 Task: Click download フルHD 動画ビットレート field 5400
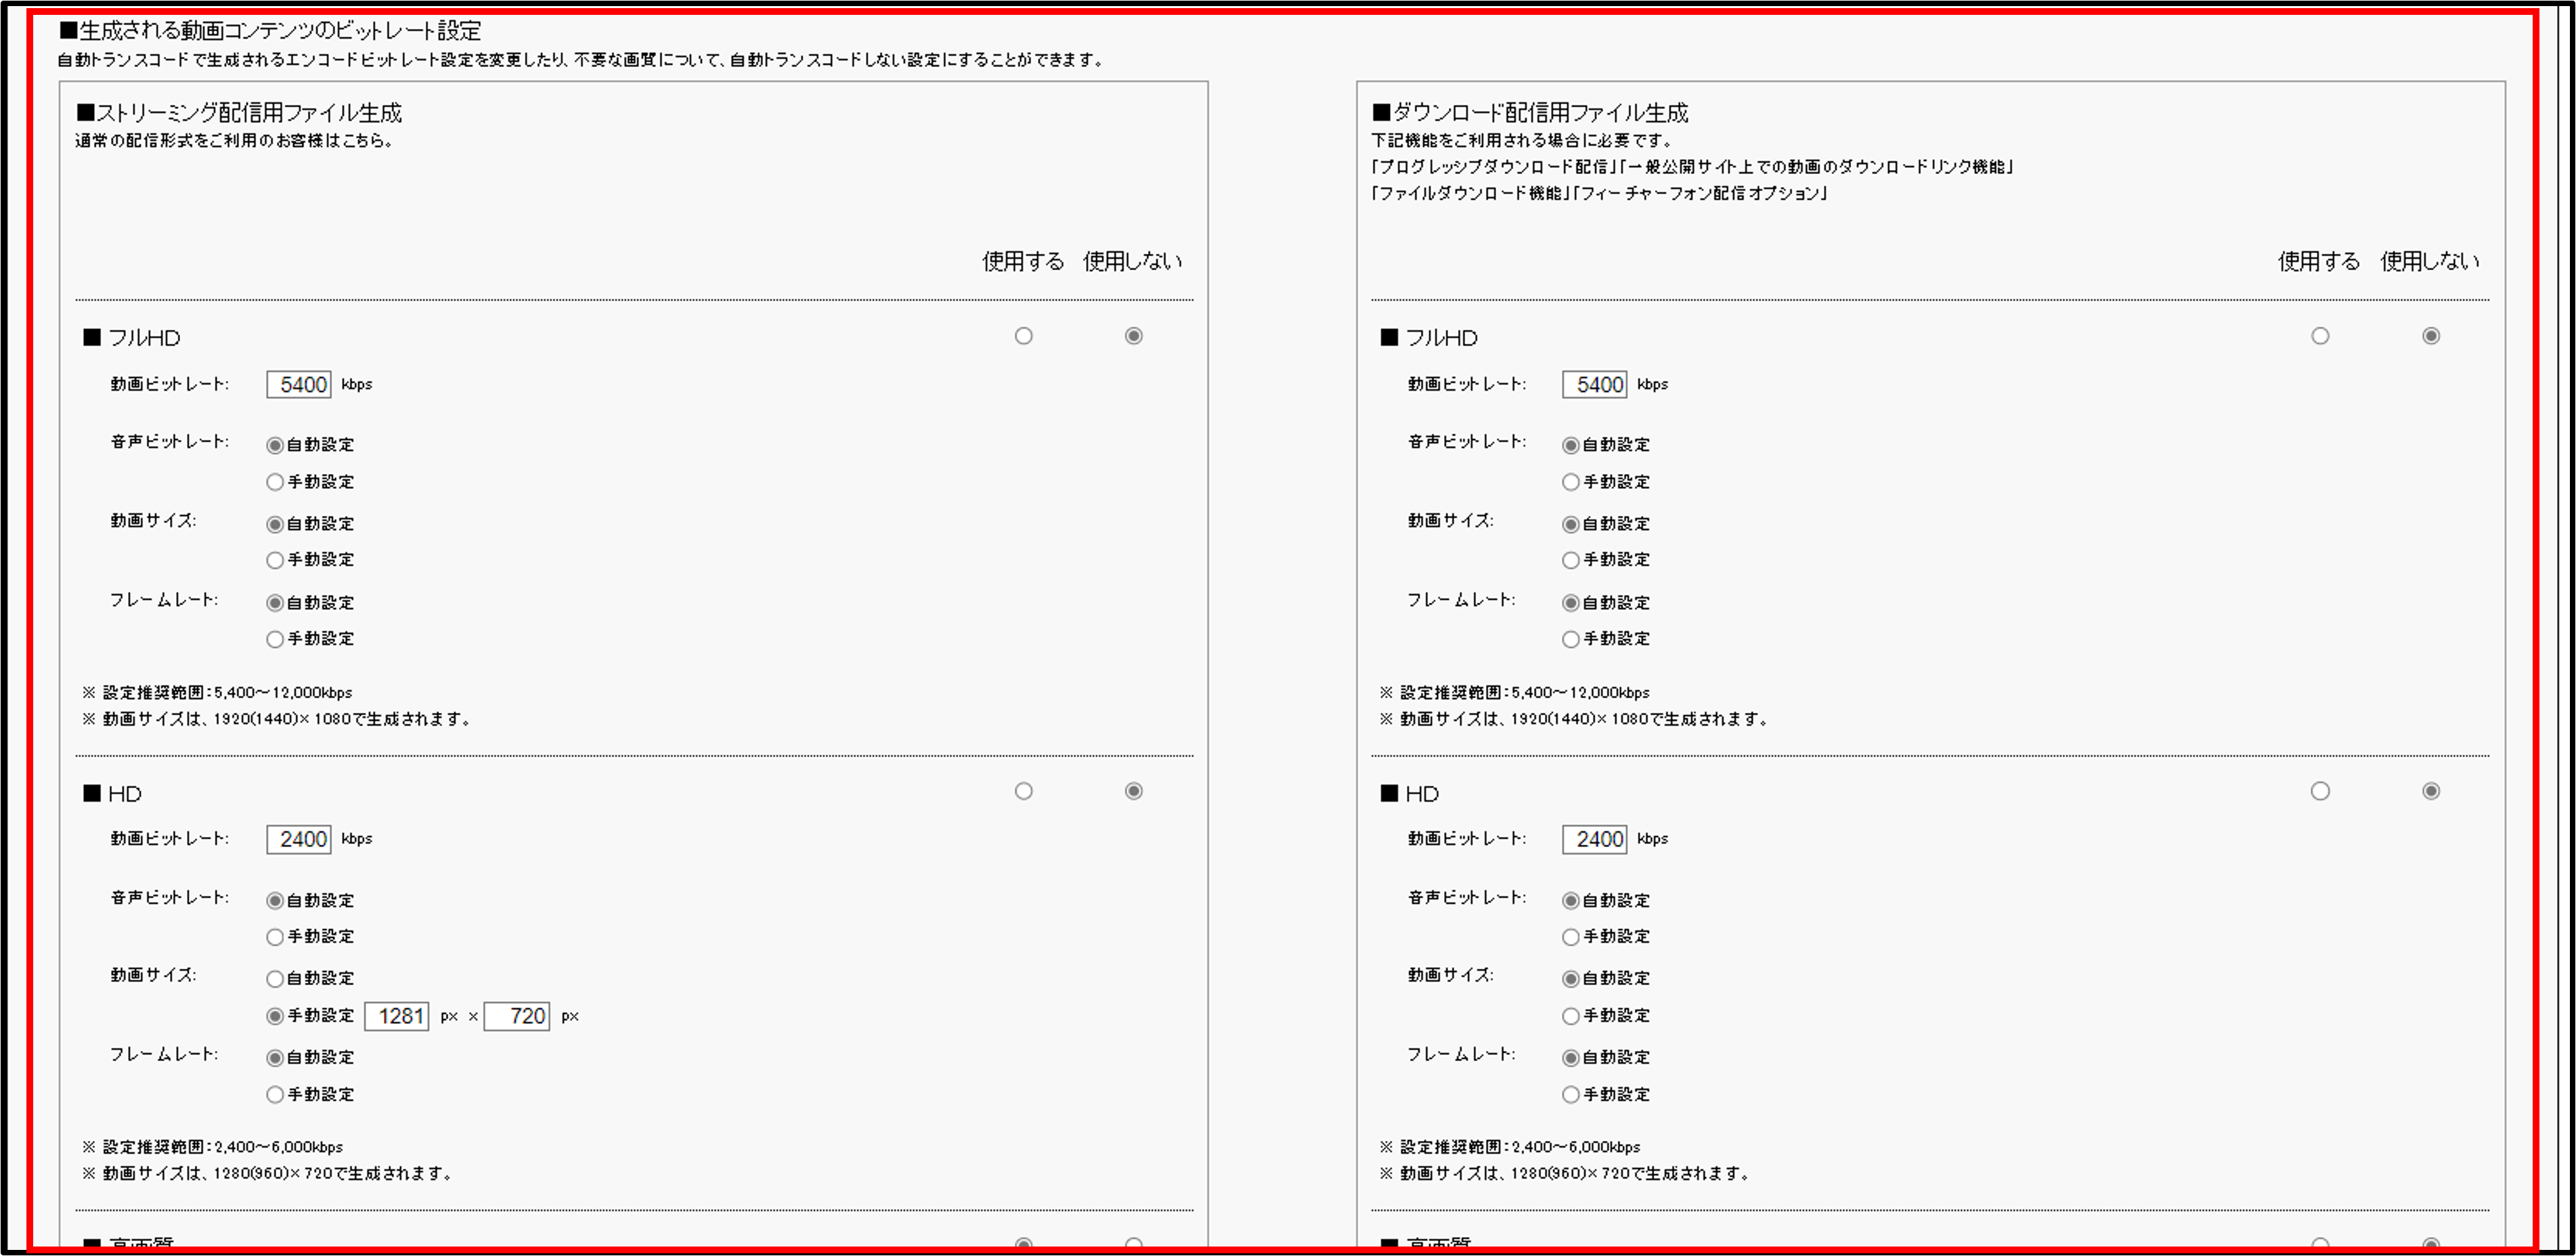click(1594, 385)
